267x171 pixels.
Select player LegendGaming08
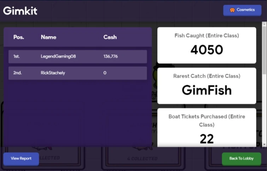pos(58,56)
